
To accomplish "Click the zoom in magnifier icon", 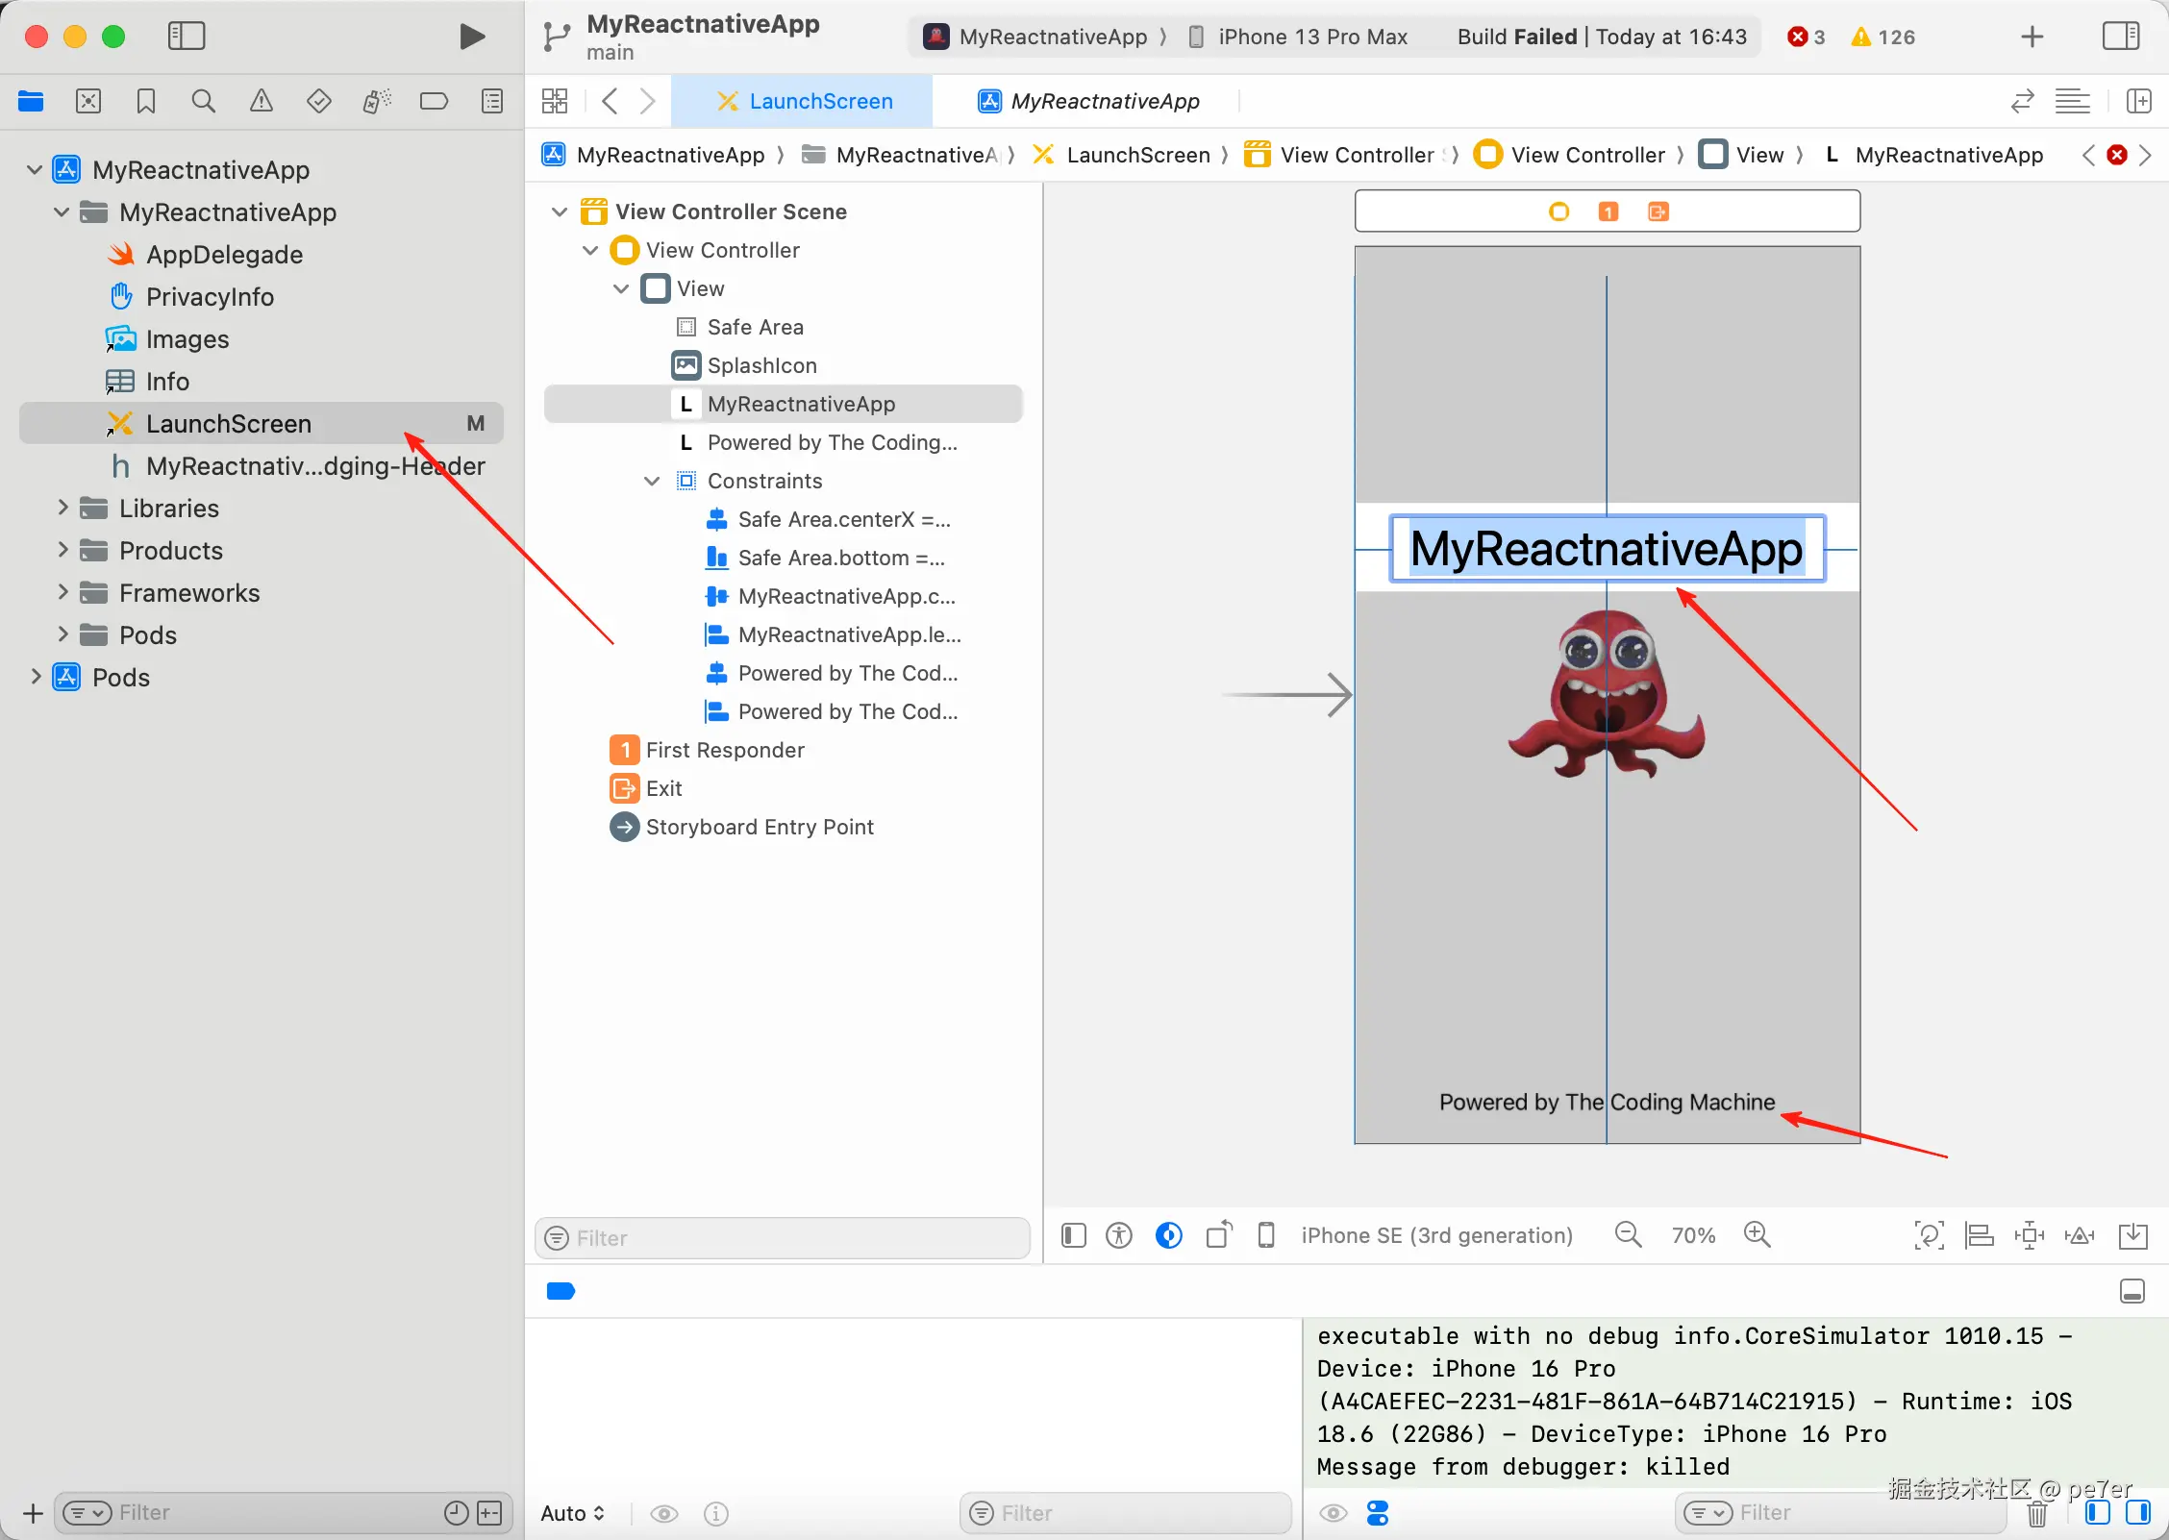I will 1758,1235.
